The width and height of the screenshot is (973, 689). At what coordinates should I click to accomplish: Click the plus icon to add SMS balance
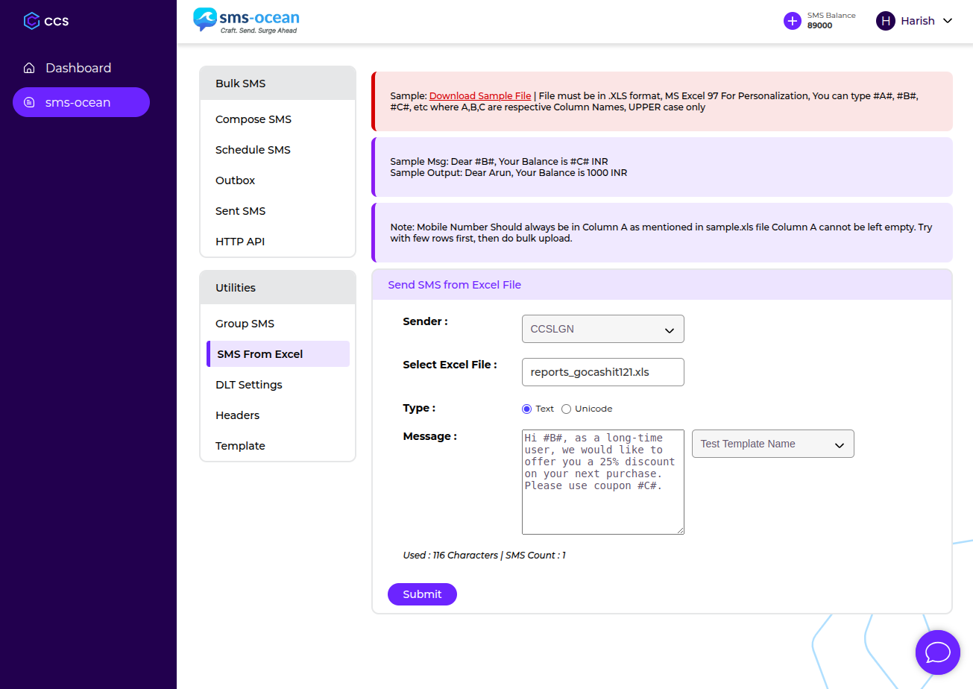(792, 21)
